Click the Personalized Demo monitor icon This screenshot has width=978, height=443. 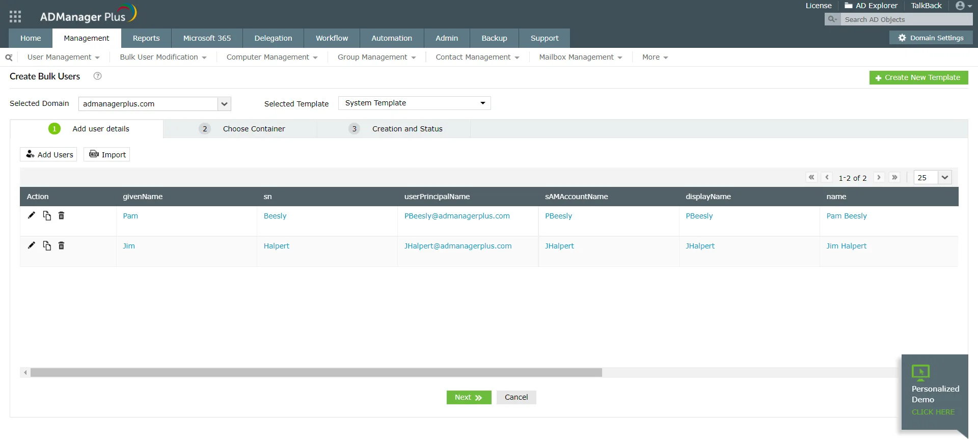coord(920,373)
